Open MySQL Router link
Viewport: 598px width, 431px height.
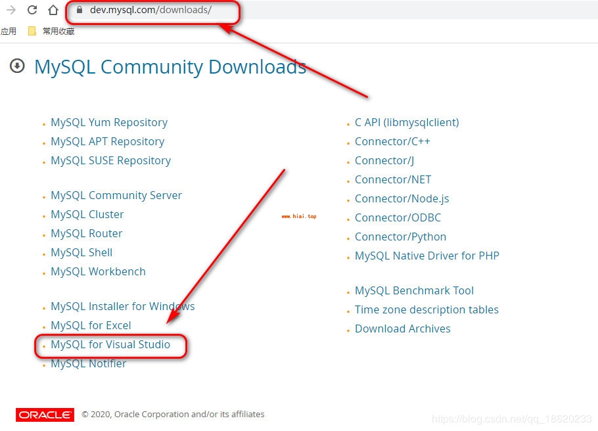[87, 233]
